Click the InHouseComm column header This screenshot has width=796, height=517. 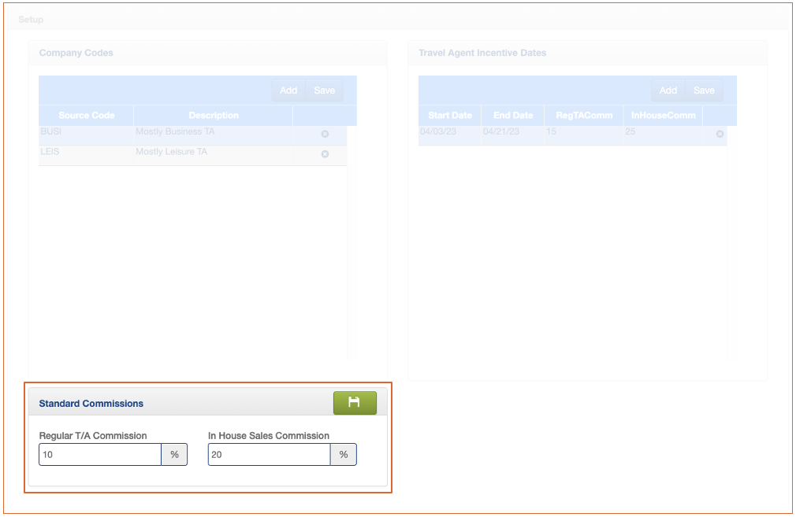pos(663,116)
